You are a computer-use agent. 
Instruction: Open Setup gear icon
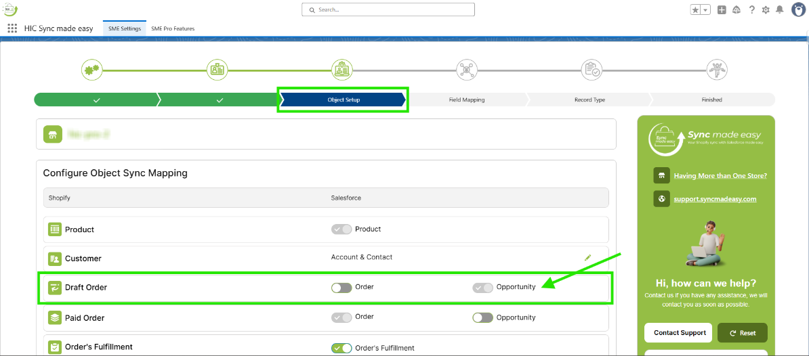coord(766,9)
